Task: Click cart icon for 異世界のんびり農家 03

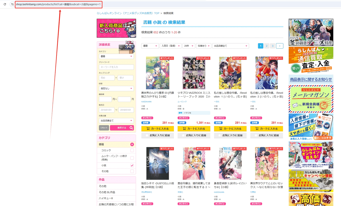Action: click(148, 129)
